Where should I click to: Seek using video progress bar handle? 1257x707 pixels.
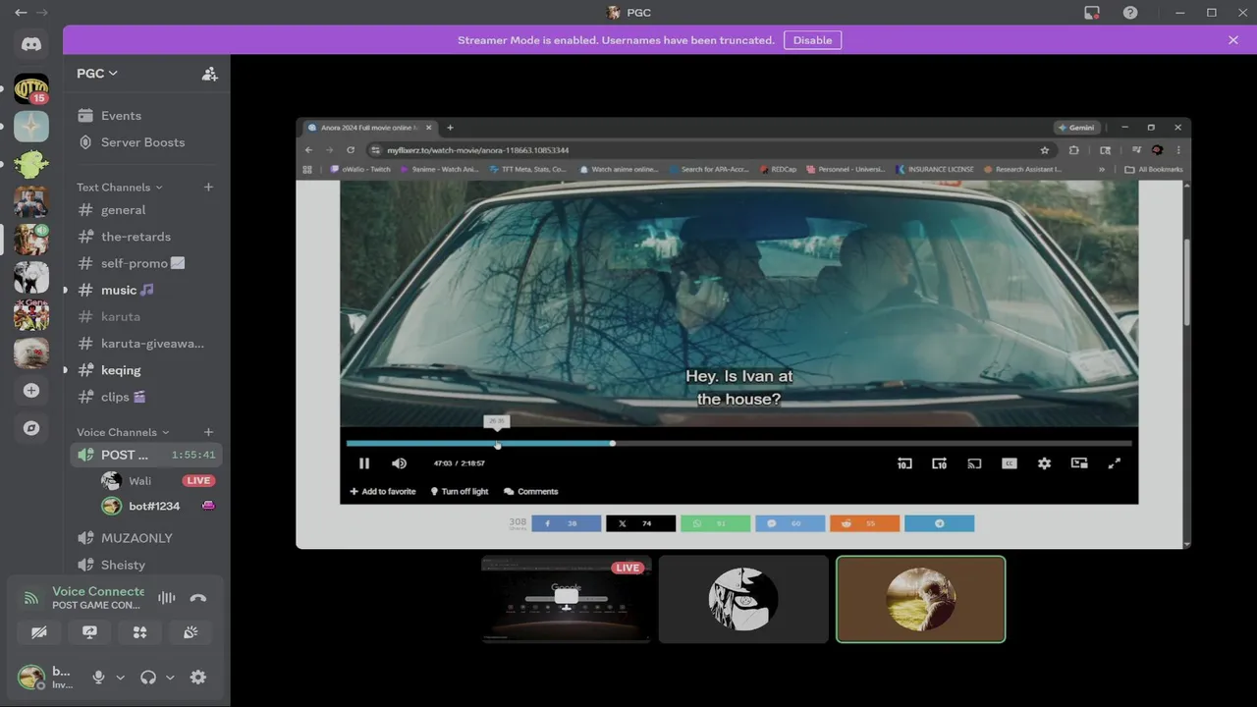pos(613,444)
